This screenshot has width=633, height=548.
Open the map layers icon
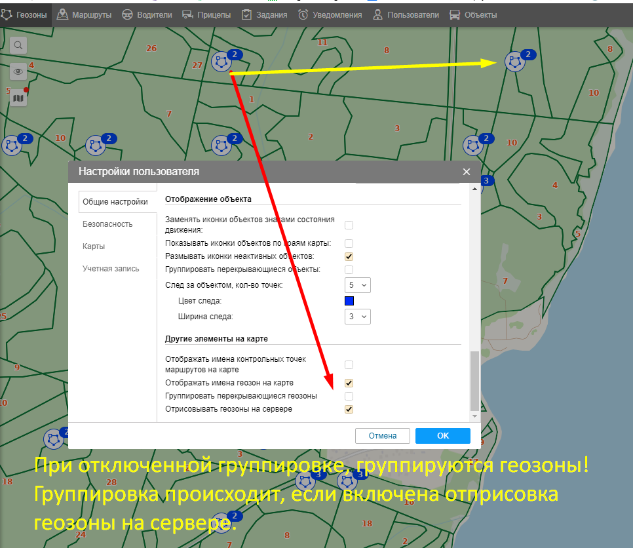click(x=18, y=98)
